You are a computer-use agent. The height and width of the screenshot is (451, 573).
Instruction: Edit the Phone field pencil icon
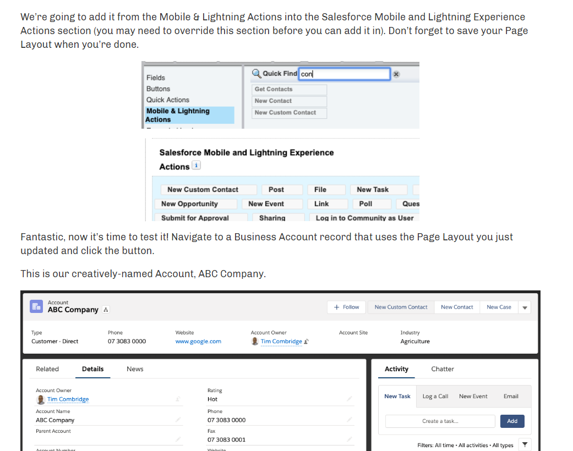point(350,420)
